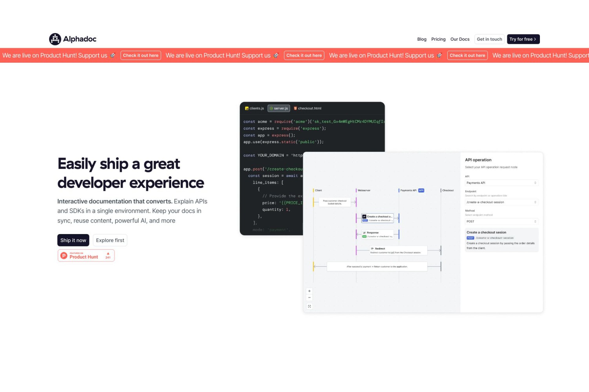The height and width of the screenshot is (392, 589).
Task: Click the yellow JS icon on clients.js tab
Action: [x=247, y=109]
